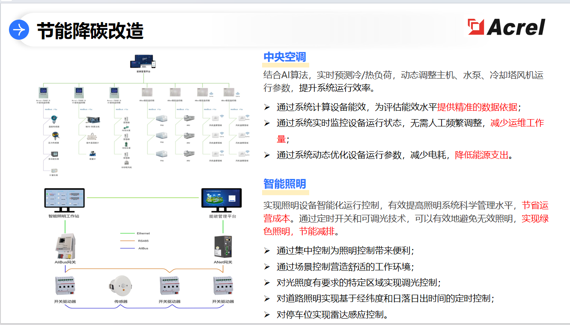Click the Acrel logo
Image resolution: width=570 pixels, height=325 pixels.
[506, 27]
